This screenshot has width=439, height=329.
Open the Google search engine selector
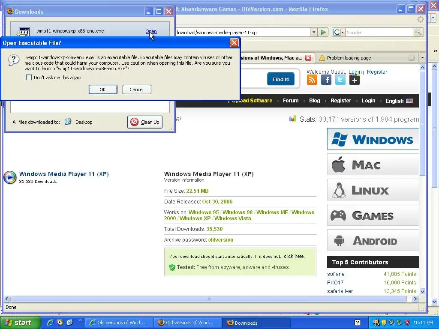click(339, 33)
